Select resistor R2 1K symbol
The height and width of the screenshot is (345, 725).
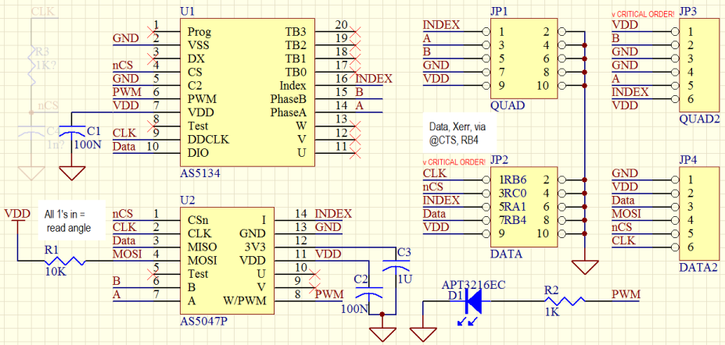564,301
